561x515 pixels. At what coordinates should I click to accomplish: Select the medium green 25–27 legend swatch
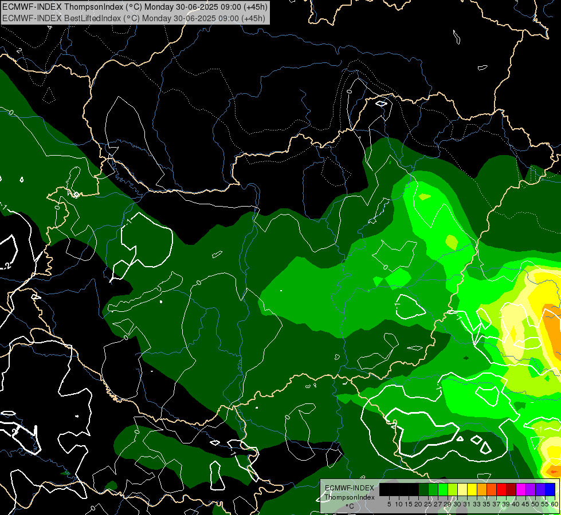click(433, 489)
